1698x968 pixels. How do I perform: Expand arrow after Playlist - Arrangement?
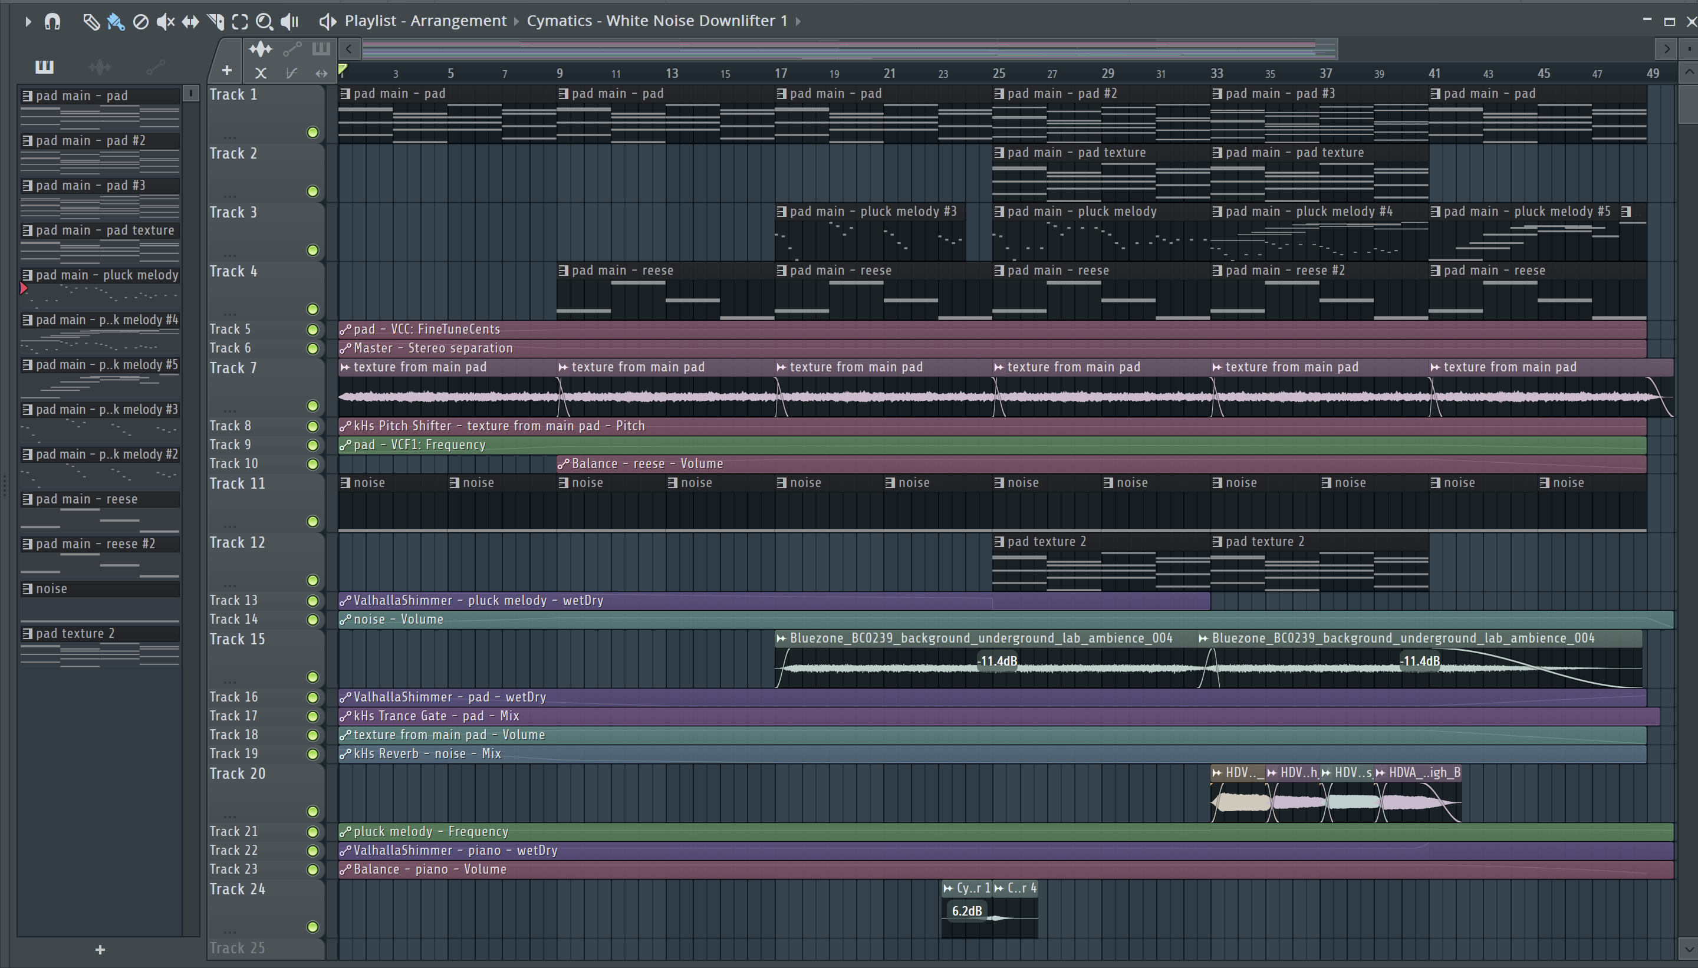516,21
